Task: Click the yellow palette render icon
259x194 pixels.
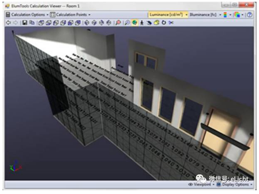Action: point(156,23)
